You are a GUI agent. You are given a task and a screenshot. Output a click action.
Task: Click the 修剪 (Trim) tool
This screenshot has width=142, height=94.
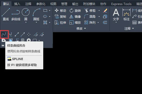(x=90, y=10)
